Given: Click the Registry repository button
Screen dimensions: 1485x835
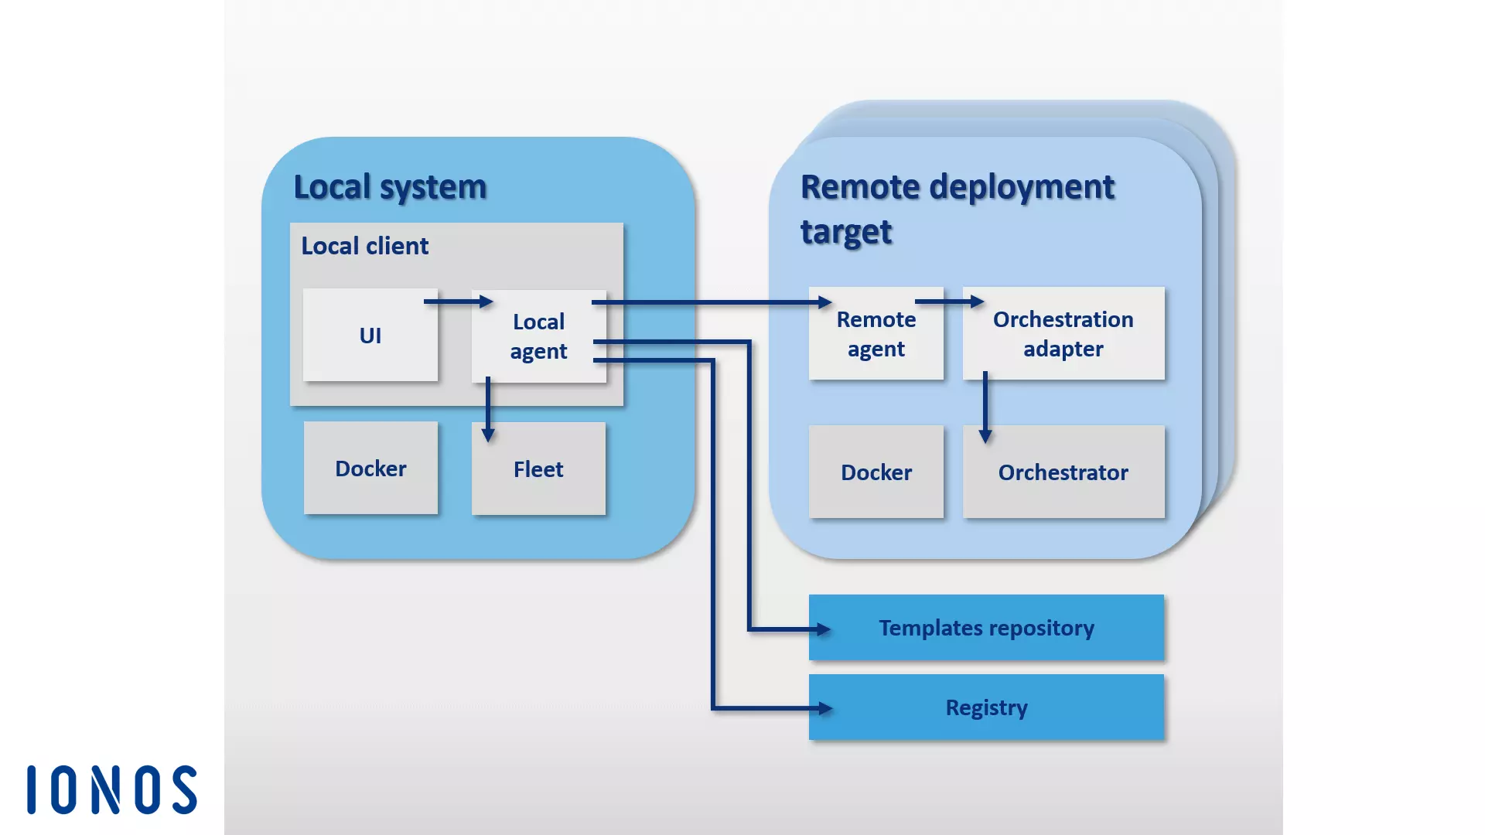Looking at the screenshot, I should point(985,707).
